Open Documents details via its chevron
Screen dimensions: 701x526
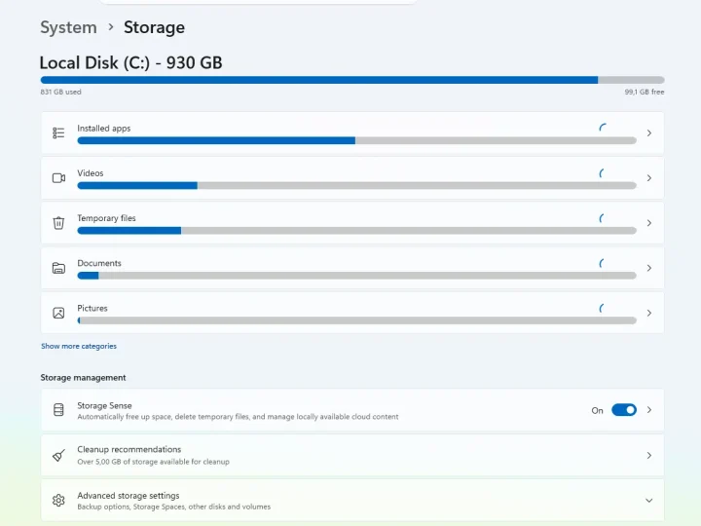[x=649, y=268]
